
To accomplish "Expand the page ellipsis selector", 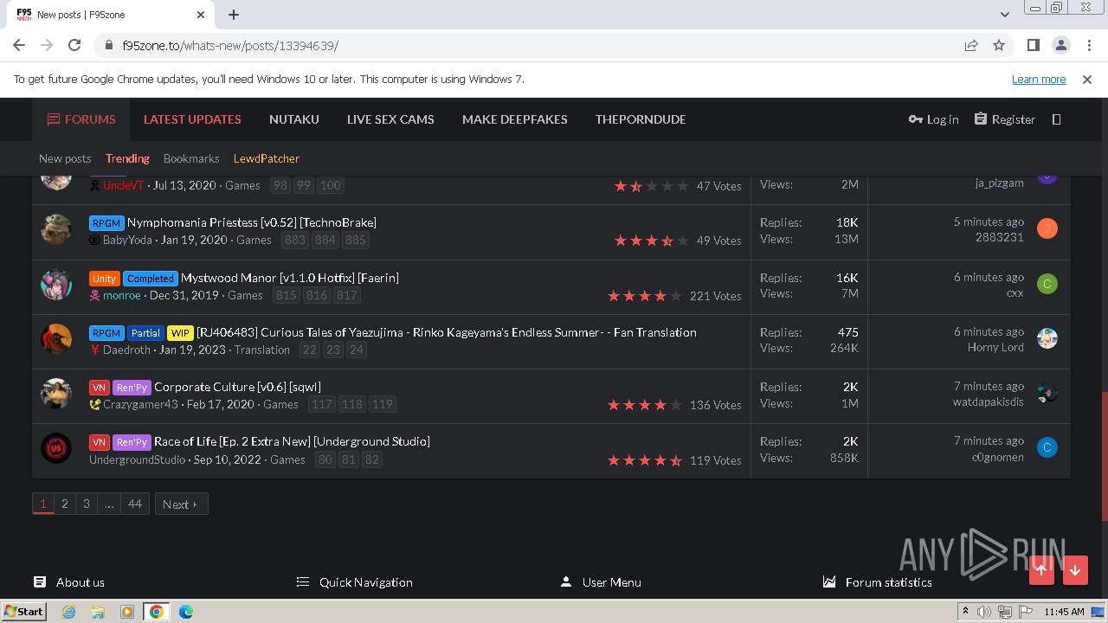I will (109, 504).
